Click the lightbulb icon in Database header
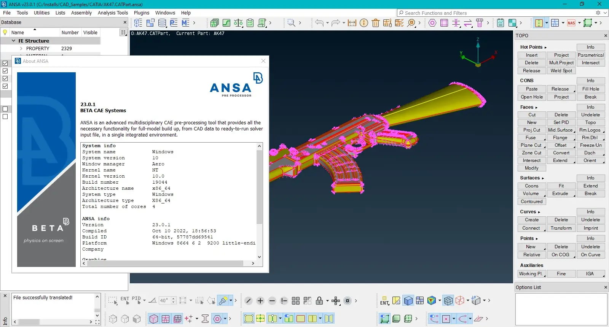This screenshot has height=327, width=609. point(5,32)
